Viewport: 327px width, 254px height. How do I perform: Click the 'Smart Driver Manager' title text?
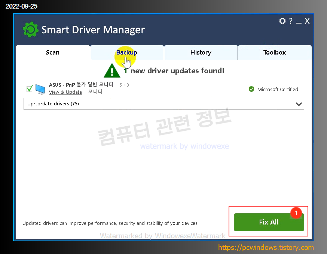click(93, 30)
